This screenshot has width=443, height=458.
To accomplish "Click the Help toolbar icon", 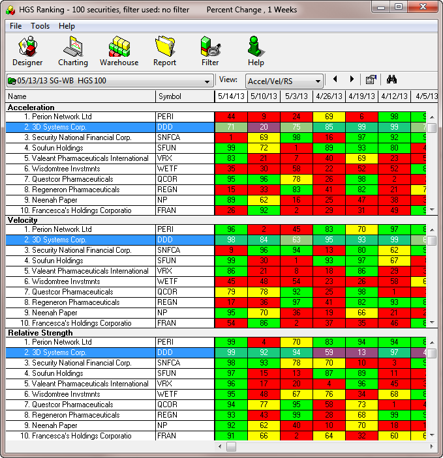I will point(256,51).
